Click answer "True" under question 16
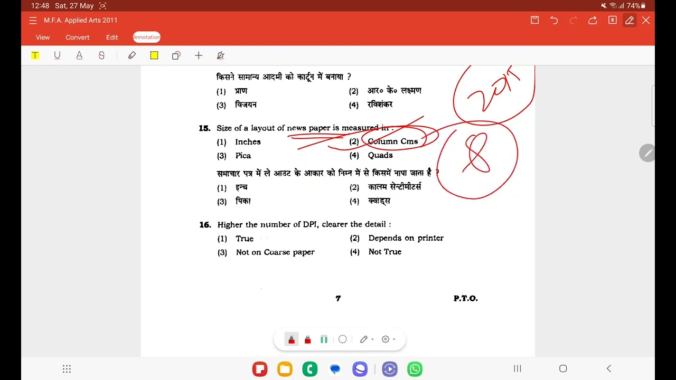 click(x=245, y=239)
